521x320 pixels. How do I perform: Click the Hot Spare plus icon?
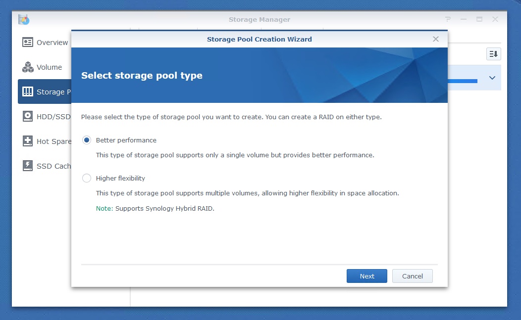(28, 141)
